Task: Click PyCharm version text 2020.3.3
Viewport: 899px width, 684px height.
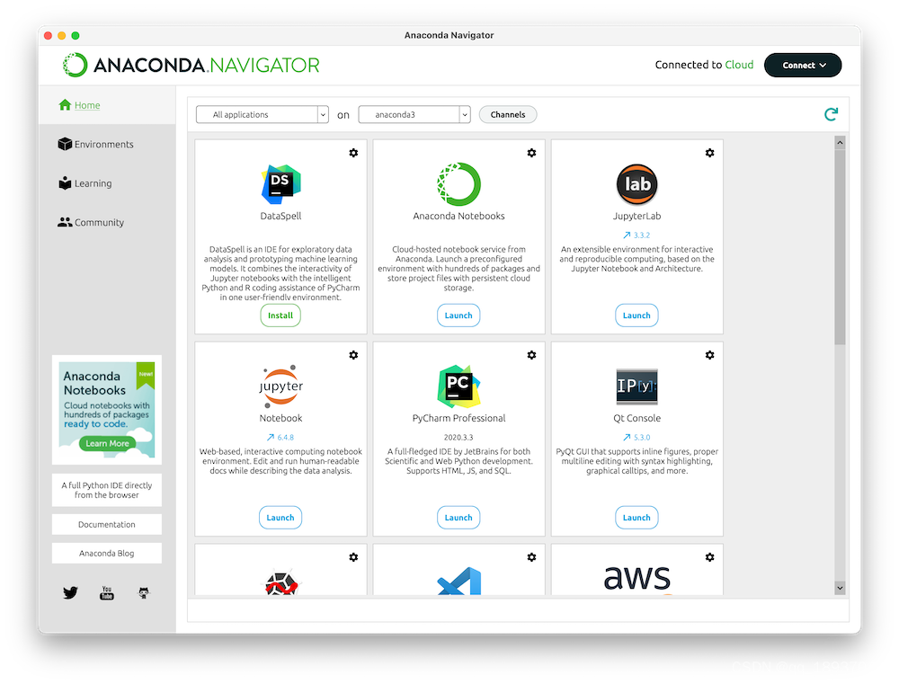Action: click(458, 438)
